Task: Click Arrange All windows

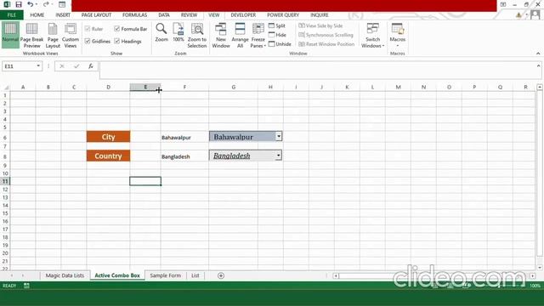Action: 240,36
